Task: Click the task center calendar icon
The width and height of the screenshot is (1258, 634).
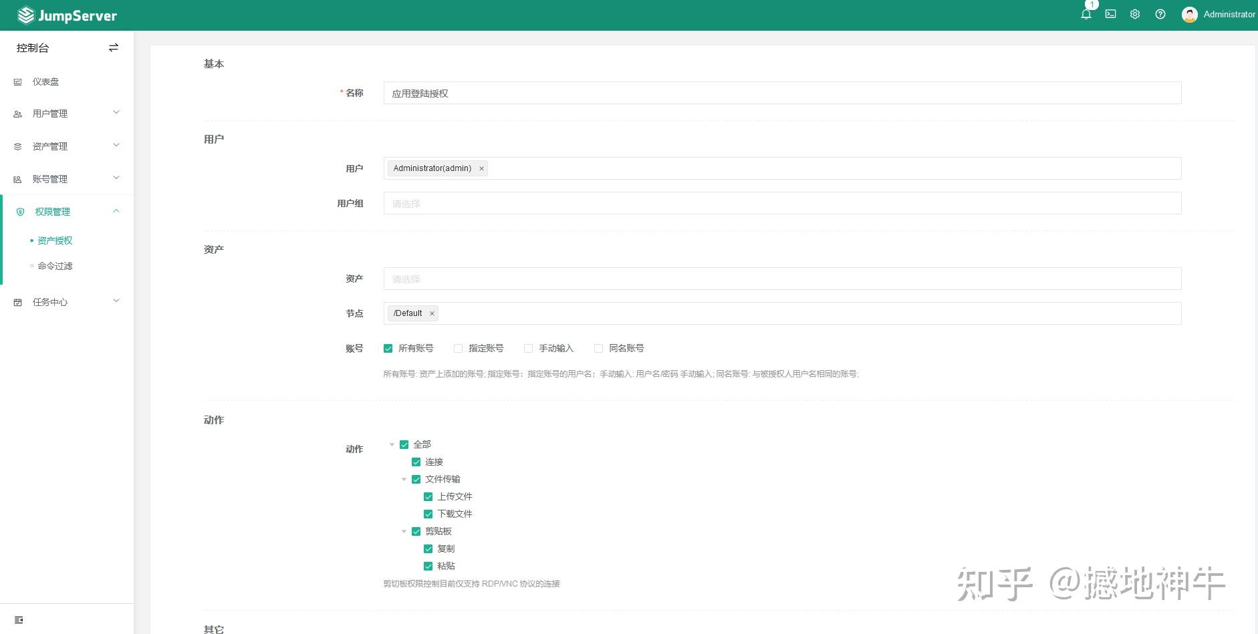Action: pos(18,302)
